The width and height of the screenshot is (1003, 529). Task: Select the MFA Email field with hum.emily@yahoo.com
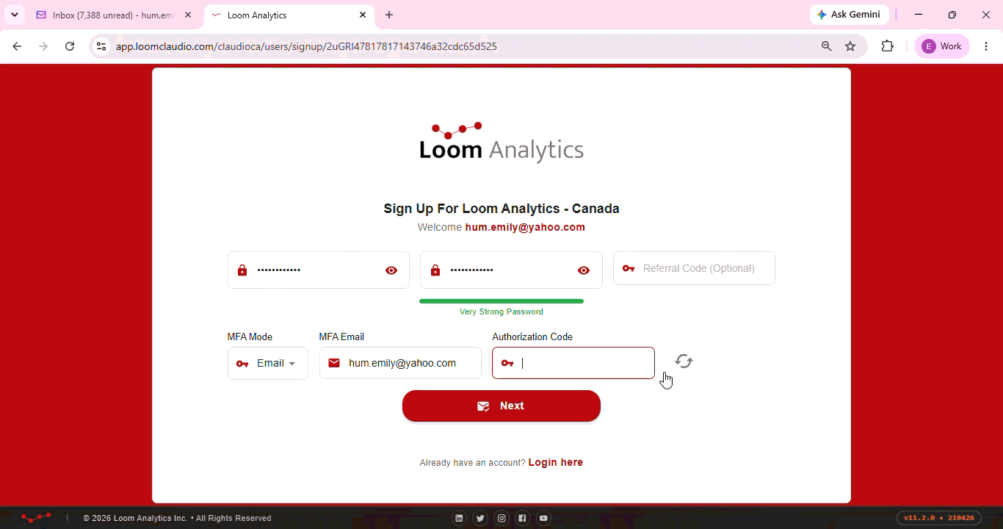pos(400,363)
